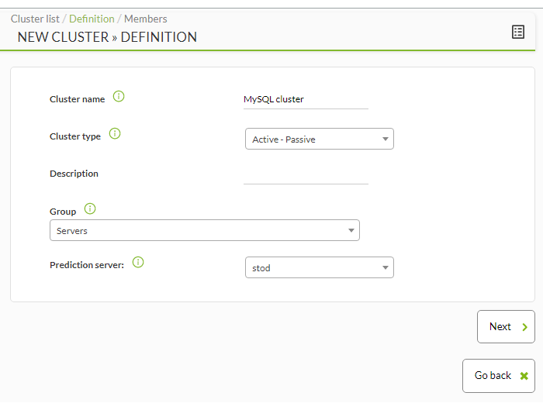Viewport: 543px width, 403px height.
Task: Click the green chevron on Next button
Action: click(524, 327)
